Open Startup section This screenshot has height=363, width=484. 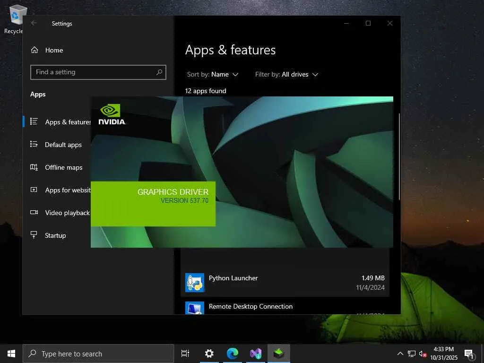49,235
